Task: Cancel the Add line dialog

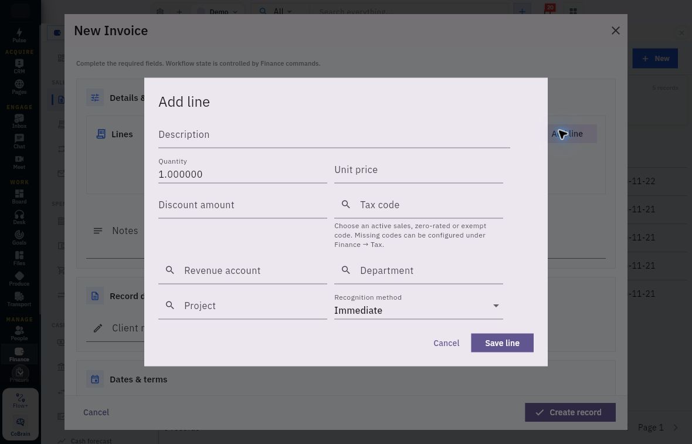Action: tap(446, 343)
